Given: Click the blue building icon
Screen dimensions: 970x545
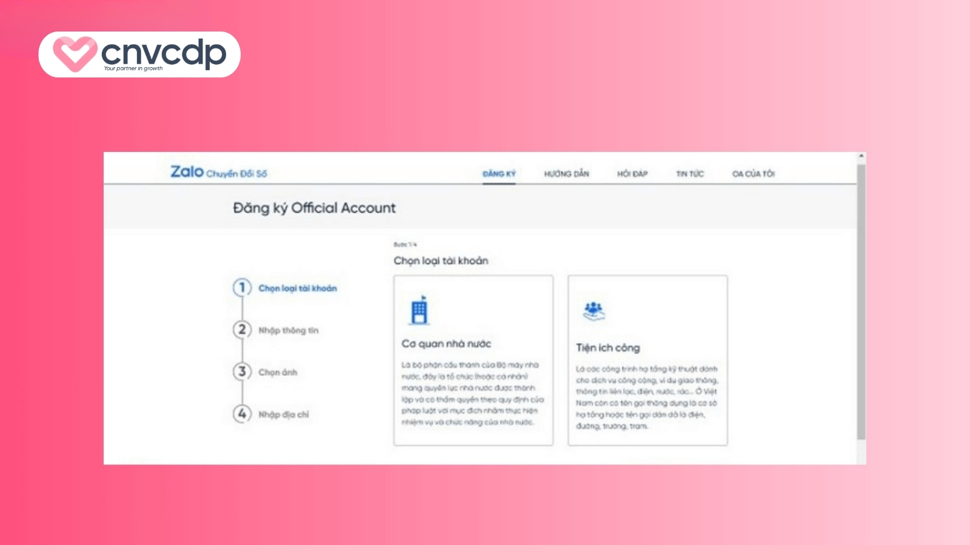Looking at the screenshot, I should tap(420, 310).
